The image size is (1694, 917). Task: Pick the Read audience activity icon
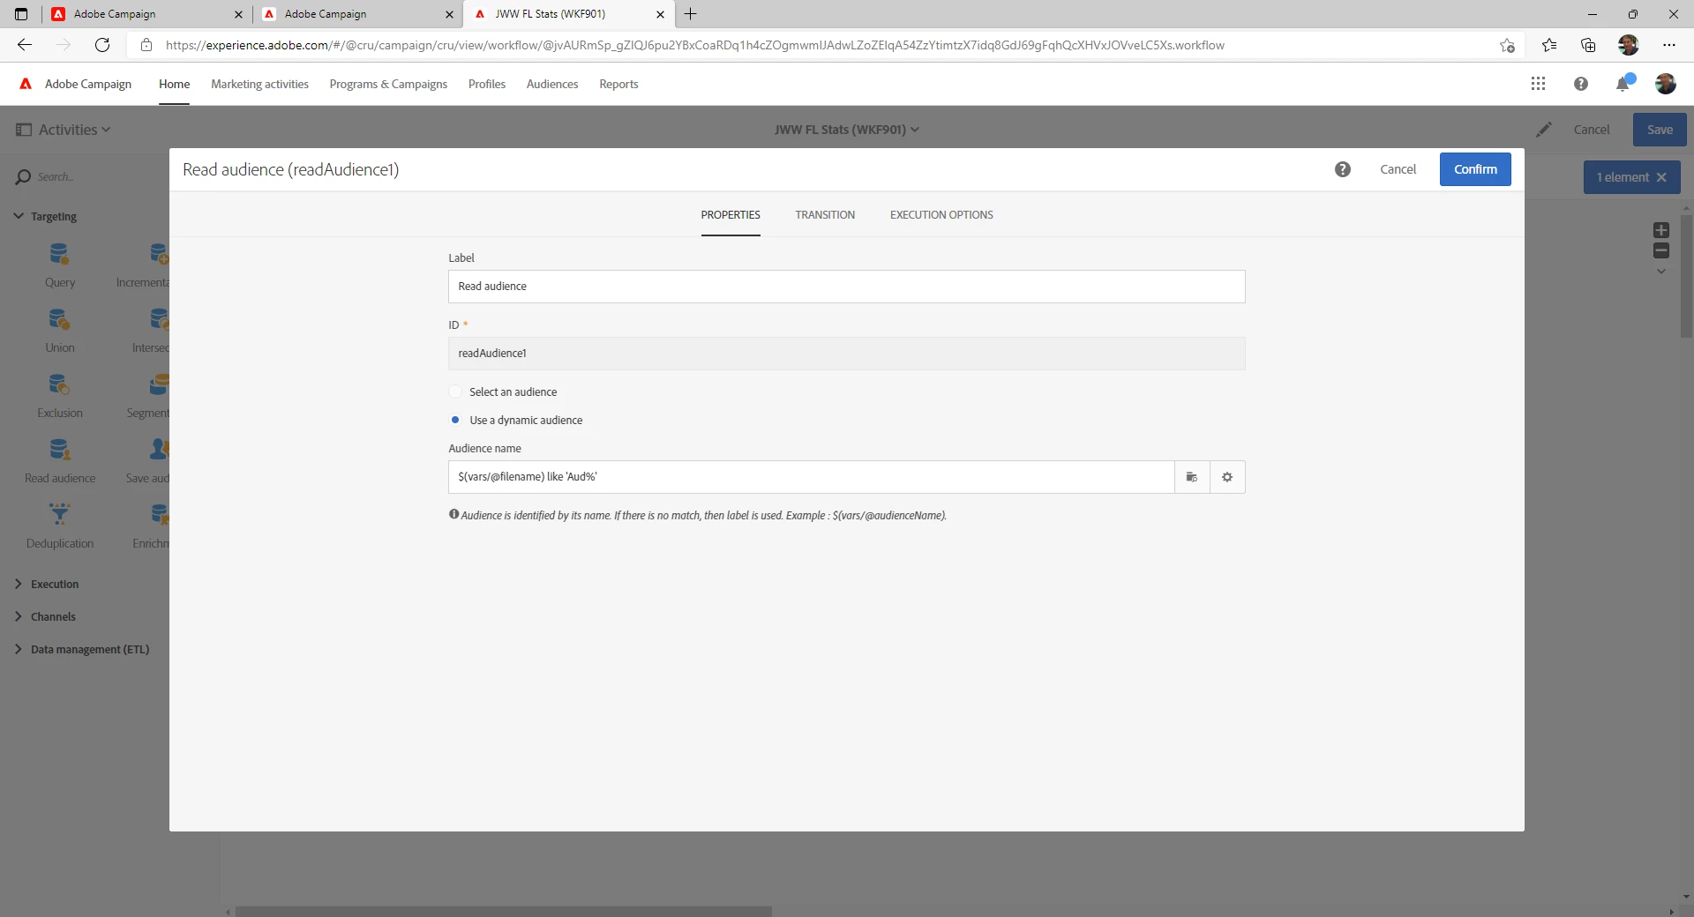[x=59, y=450]
